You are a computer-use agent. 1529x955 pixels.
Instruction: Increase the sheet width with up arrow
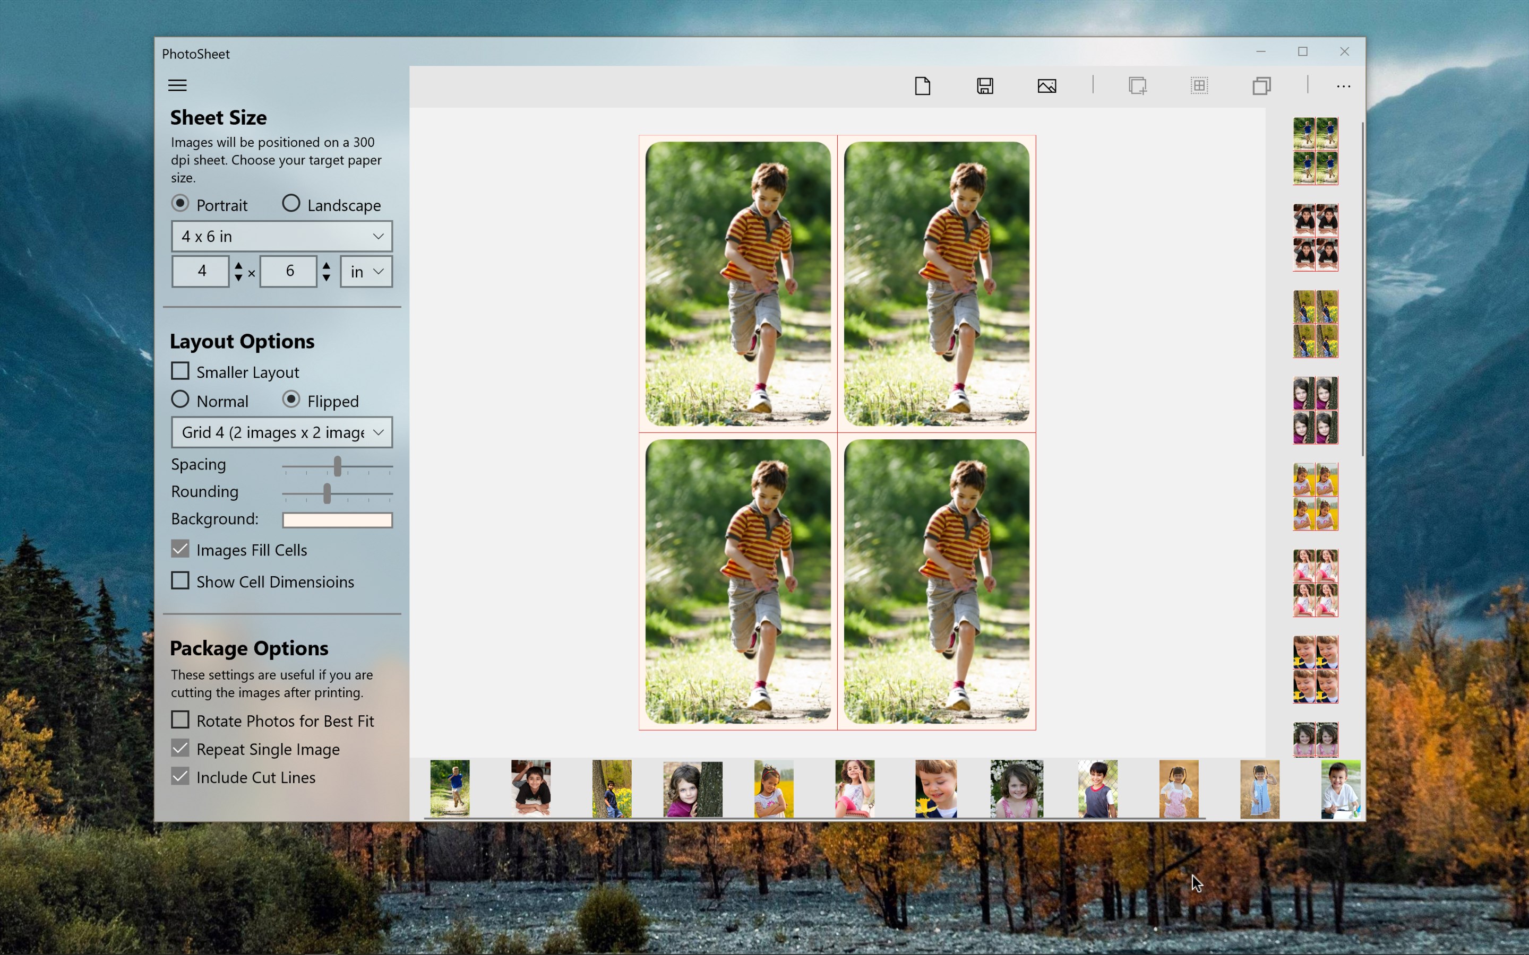pos(238,266)
